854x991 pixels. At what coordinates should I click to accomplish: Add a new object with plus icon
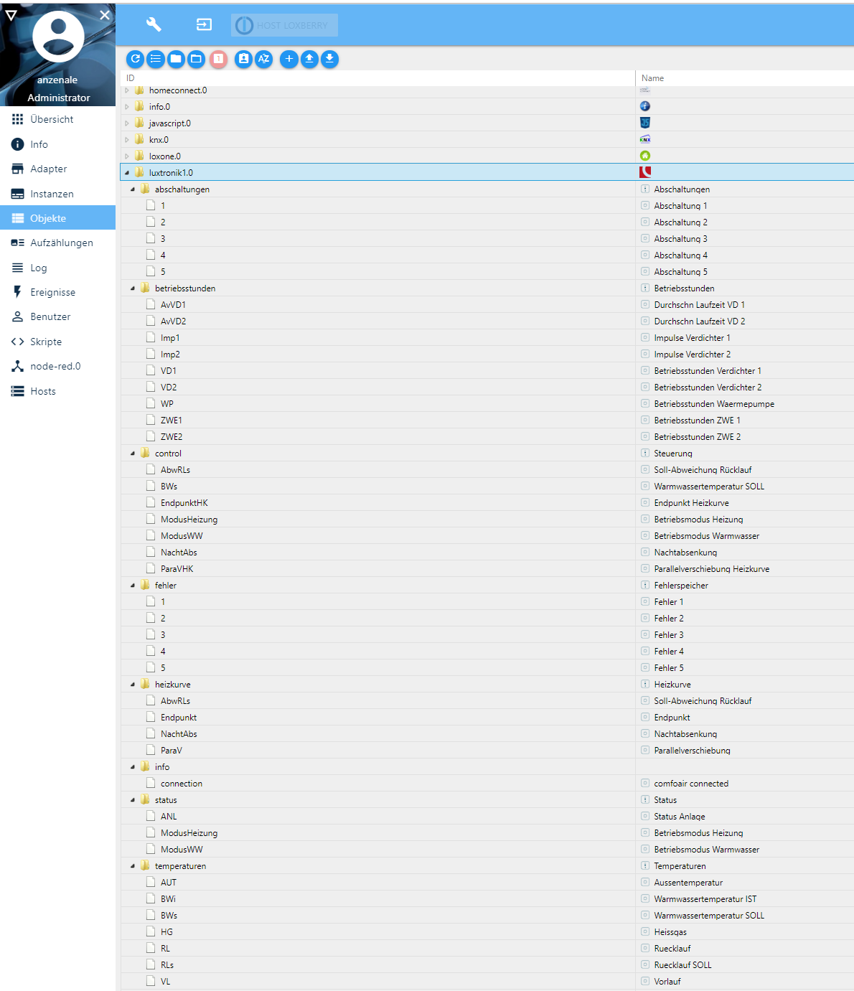(288, 59)
